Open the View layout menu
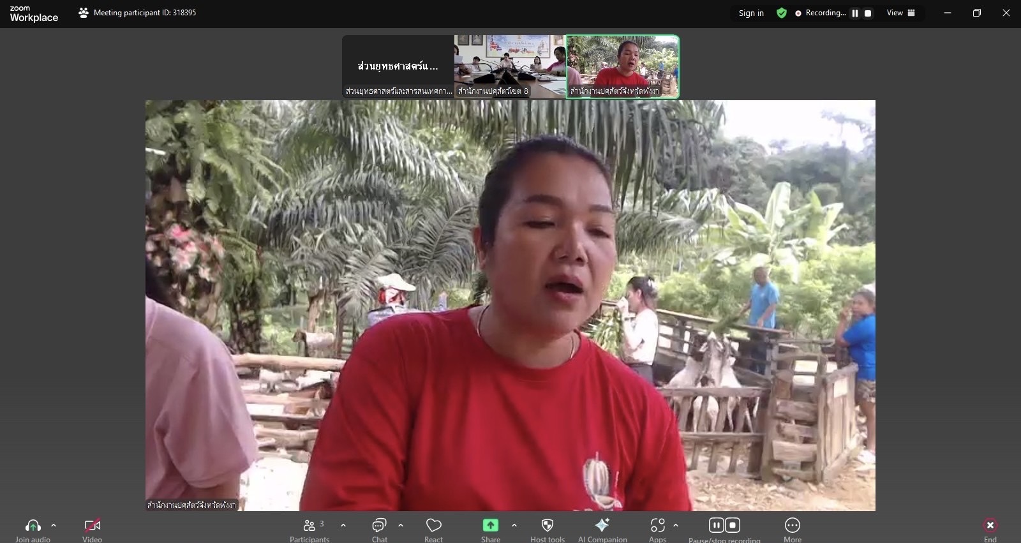Viewport: 1021px width, 543px height. tap(900, 13)
